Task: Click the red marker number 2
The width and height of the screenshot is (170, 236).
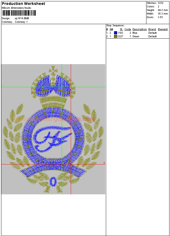Action: point(104,163)
